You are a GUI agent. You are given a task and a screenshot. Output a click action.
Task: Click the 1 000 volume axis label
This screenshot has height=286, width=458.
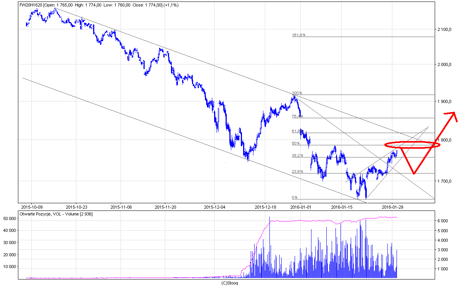[443, 269]
